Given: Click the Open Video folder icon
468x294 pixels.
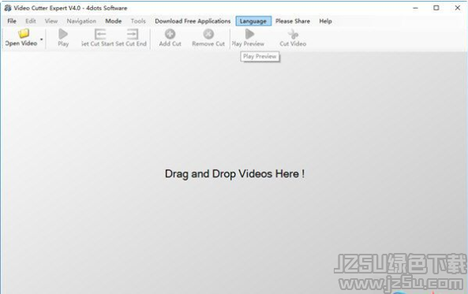Looking at the screenshot, I should point(24,33).
